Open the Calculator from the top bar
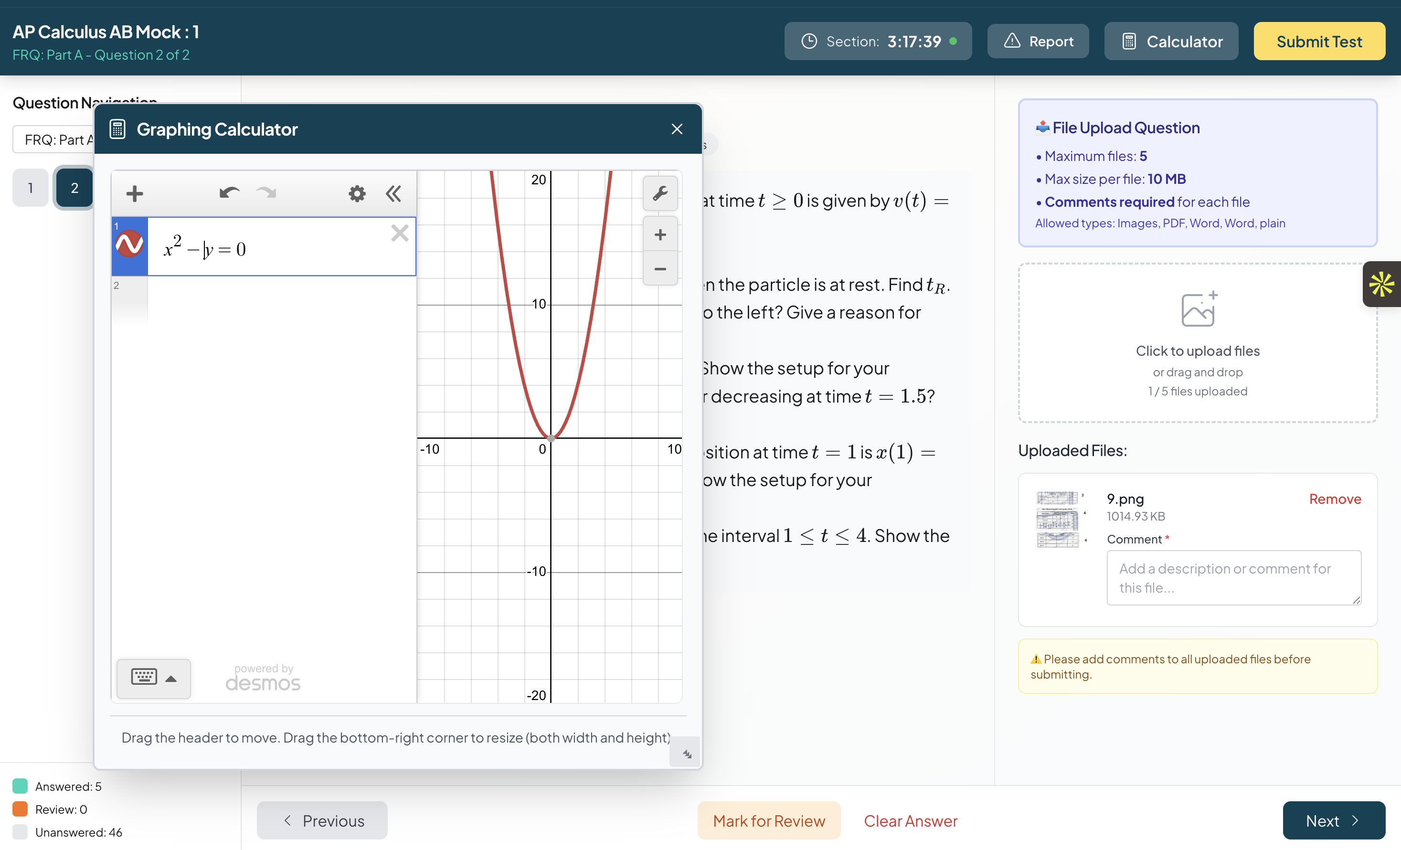Viewport: 1401px width, 850px height. 1171,41
